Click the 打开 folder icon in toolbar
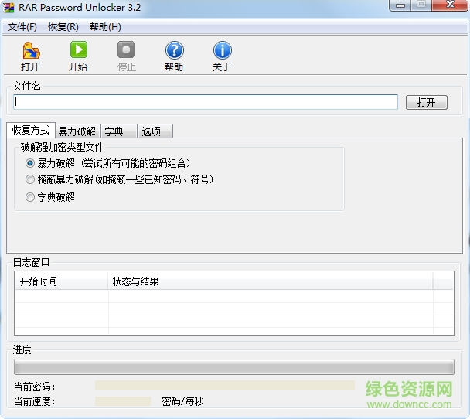The height and width of the screenshot is (419, 470). coord(30,51)
